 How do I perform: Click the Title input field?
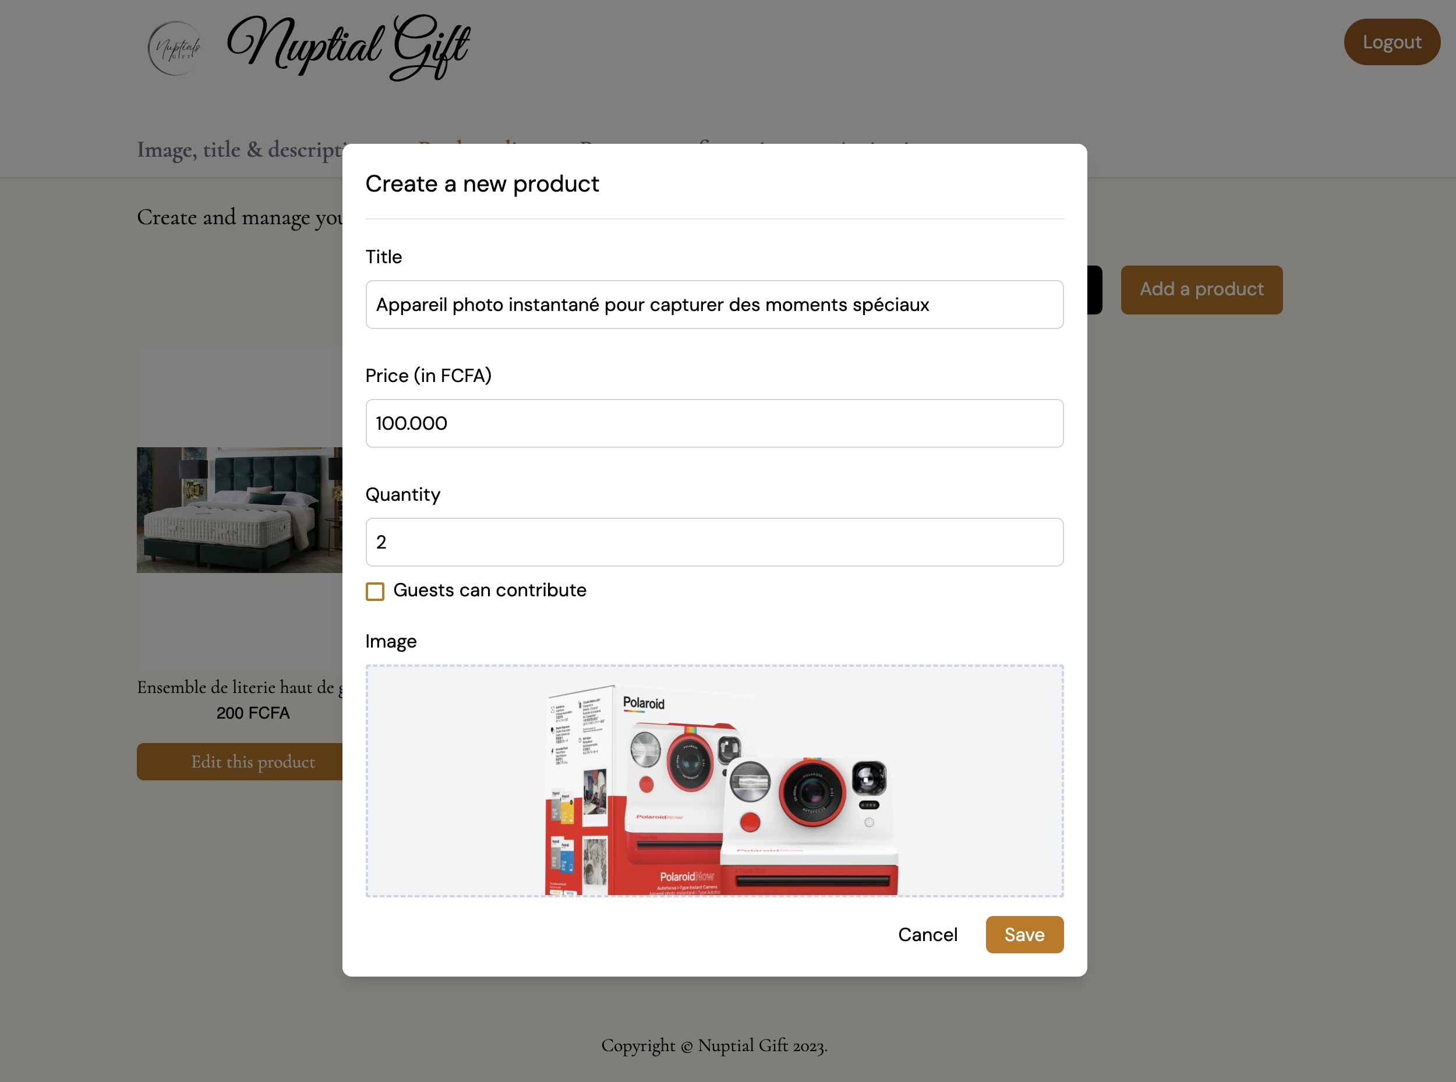click(x=715, y=305)
